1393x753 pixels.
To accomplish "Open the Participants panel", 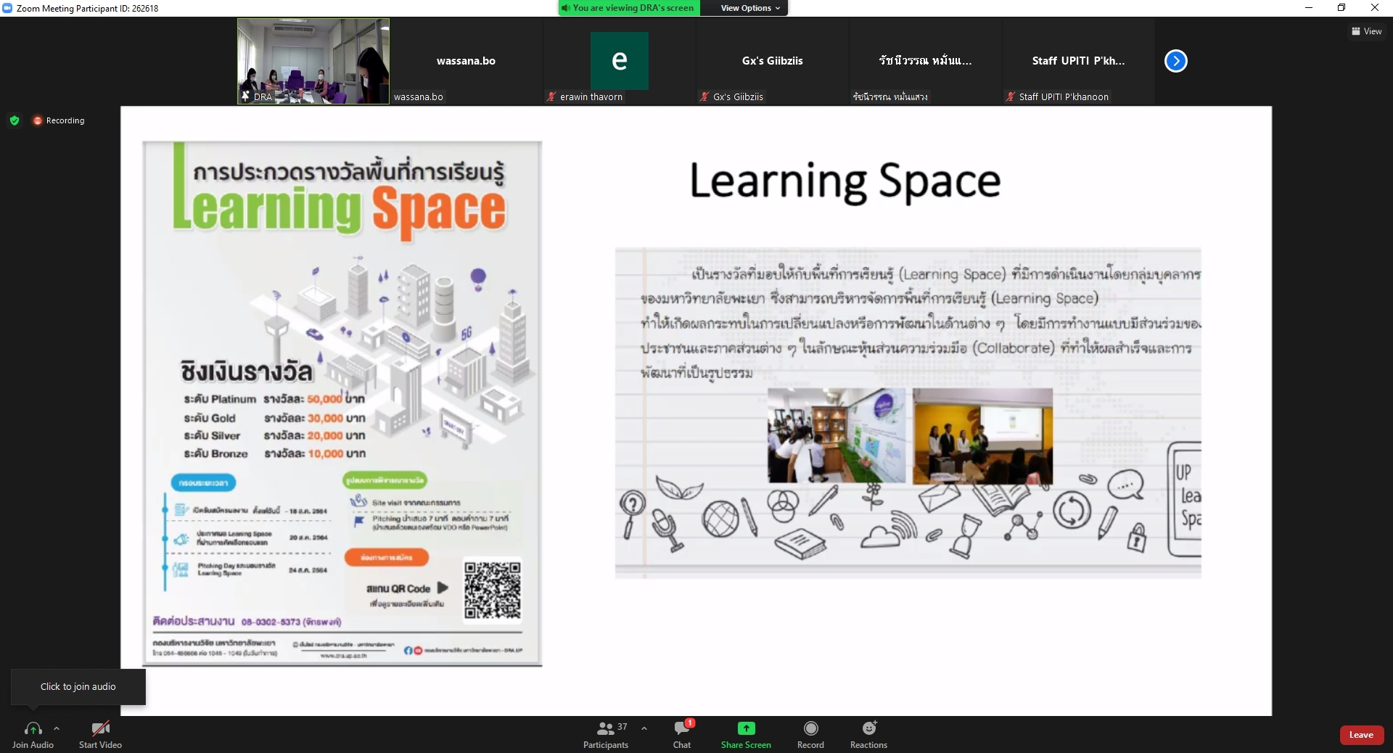I will [606, 728].
